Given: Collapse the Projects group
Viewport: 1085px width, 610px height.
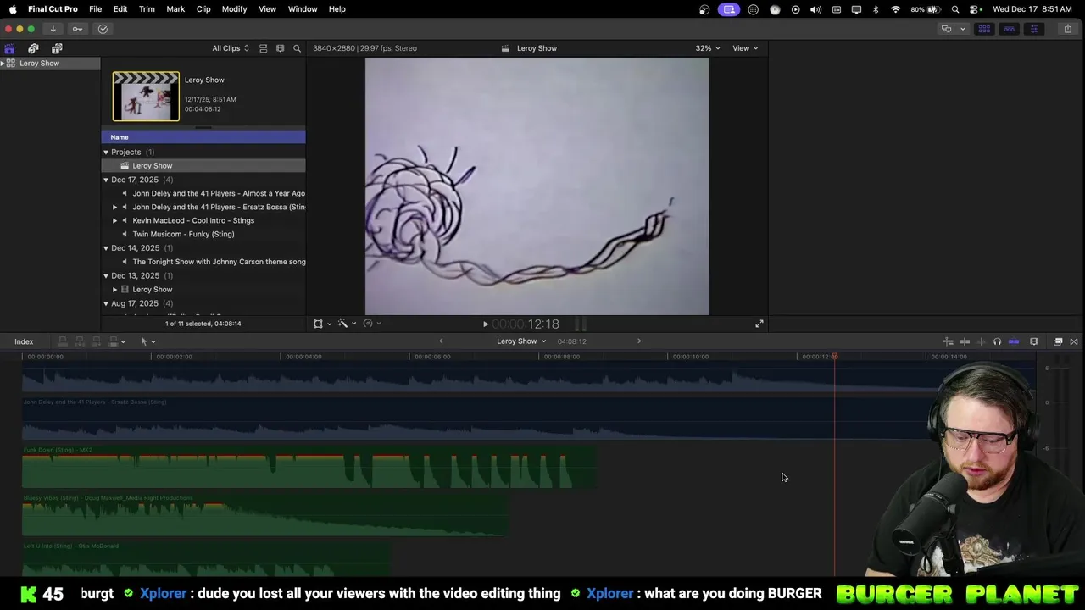Looking at the screenshot, I should point(106,152).
